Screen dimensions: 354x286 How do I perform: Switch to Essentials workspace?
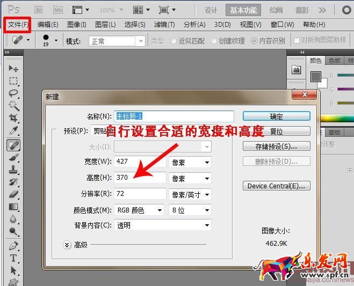coord(243,10)
